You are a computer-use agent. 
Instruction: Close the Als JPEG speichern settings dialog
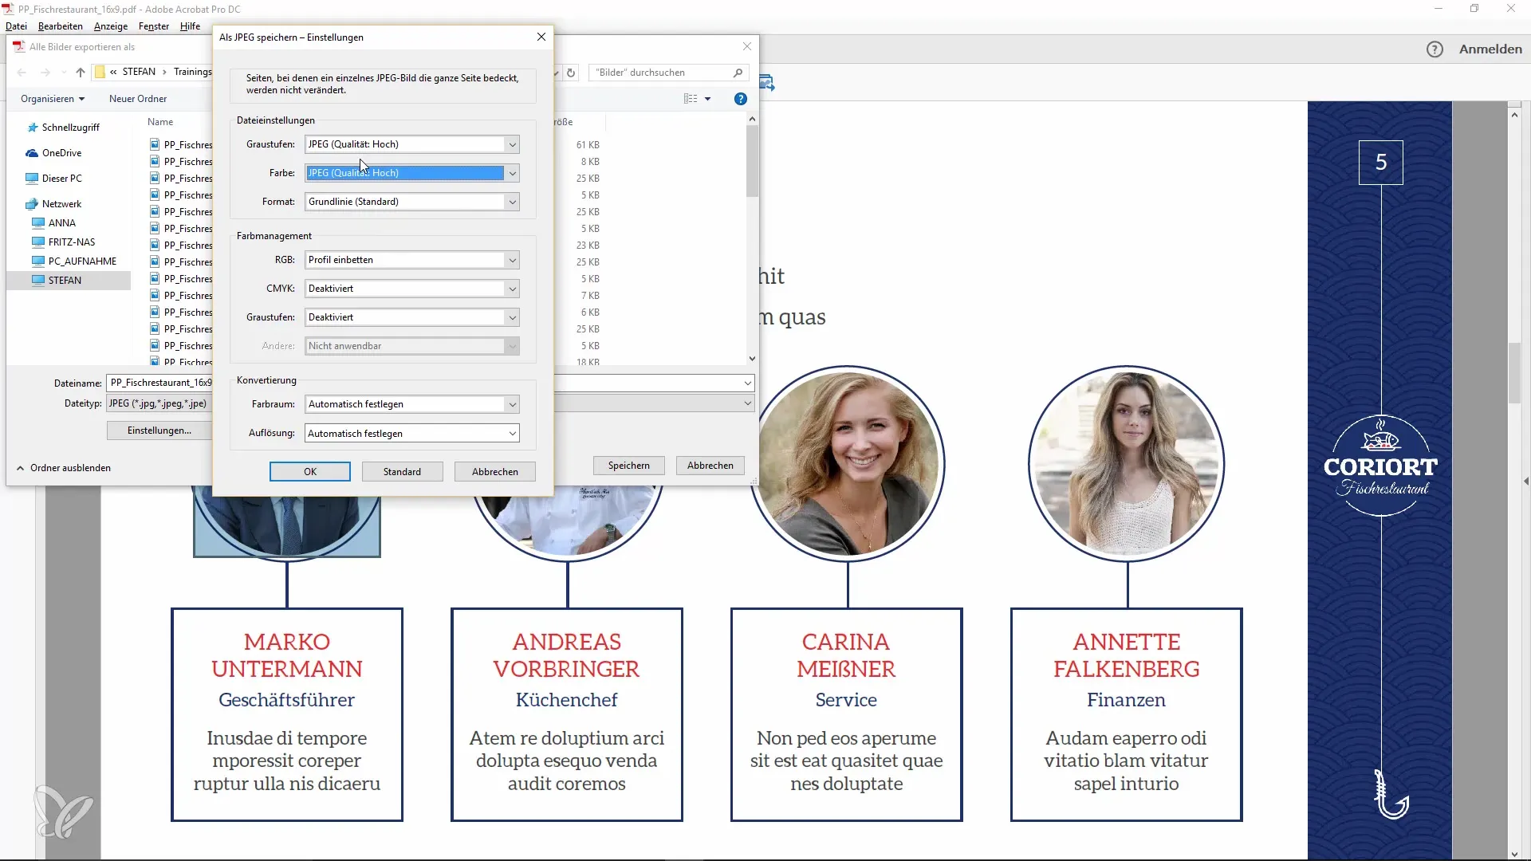(541, 37)
